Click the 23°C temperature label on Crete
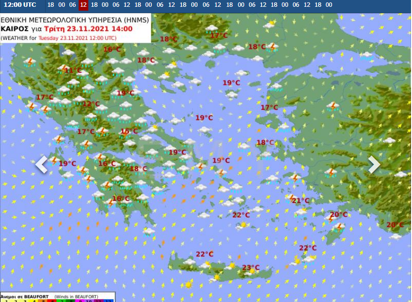412x302 pixels. [251, 268]
